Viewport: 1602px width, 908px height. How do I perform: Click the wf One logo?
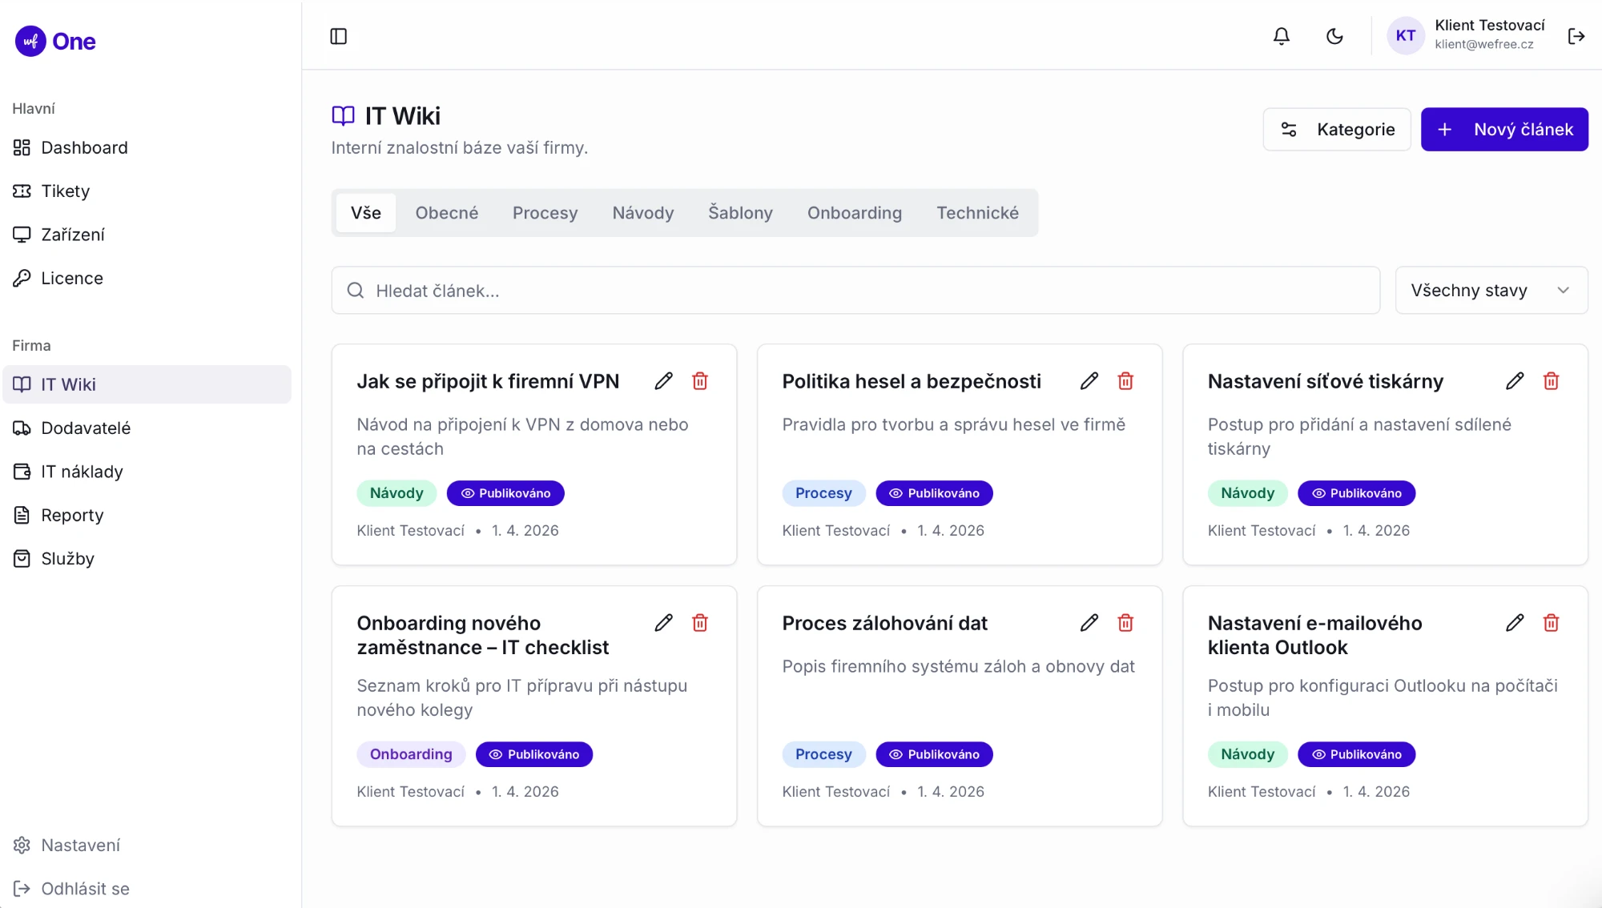(x=55, y=41)
